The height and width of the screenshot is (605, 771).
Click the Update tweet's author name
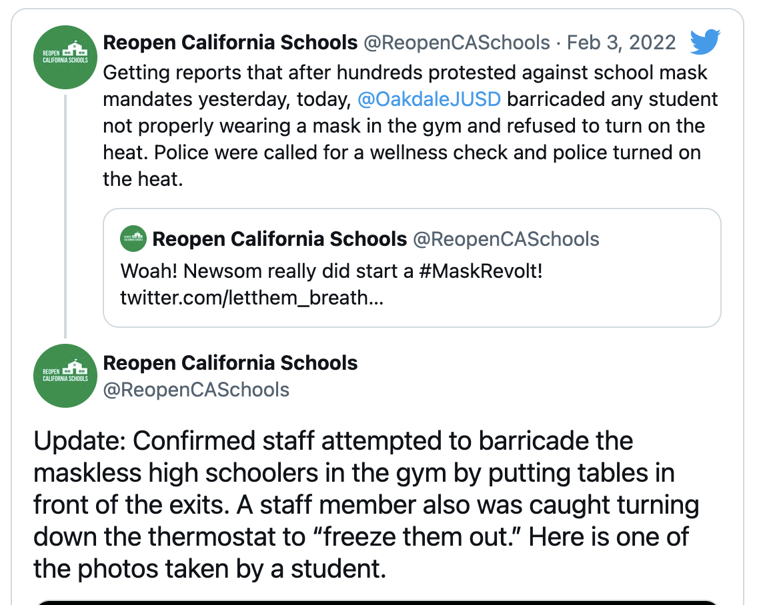coord(230,363)
